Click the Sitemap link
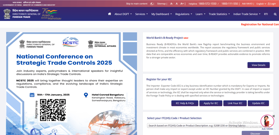This screenshot has width=279, height=135. point(161,4)
